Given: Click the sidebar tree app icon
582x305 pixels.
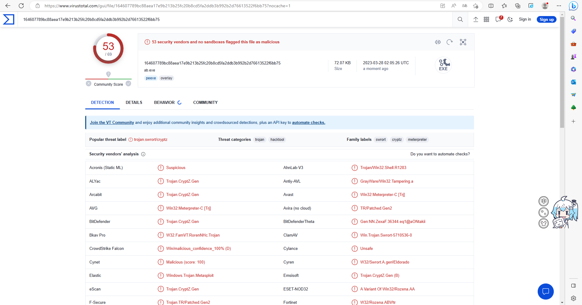Looking at the screenshot, I should (573, 108).
